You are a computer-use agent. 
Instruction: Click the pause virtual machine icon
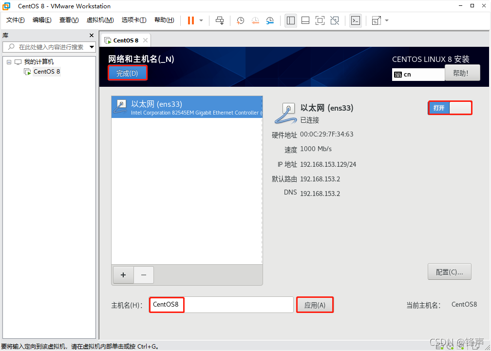click(x=191, y=20)
